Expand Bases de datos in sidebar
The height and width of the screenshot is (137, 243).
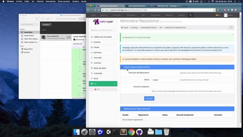click(103, 68)
